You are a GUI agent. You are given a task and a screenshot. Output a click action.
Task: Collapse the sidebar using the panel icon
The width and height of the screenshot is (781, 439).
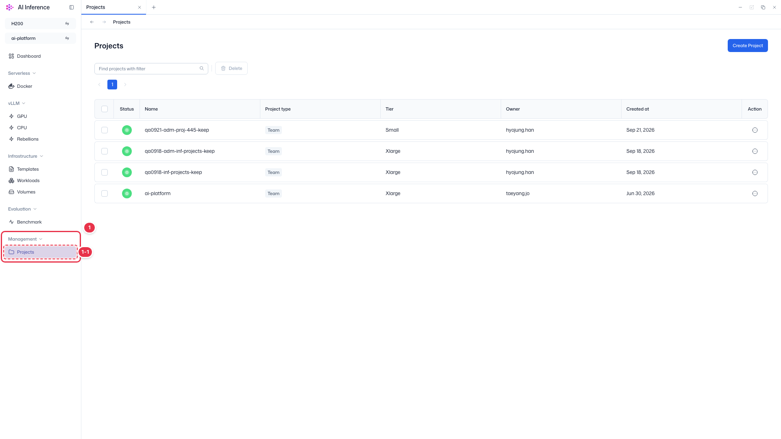[72, 7]
